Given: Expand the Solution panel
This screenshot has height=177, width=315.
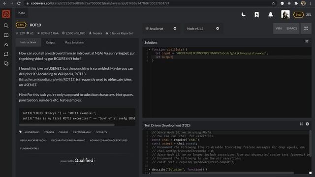Looking at the screenshot, I should coord(307,41).
